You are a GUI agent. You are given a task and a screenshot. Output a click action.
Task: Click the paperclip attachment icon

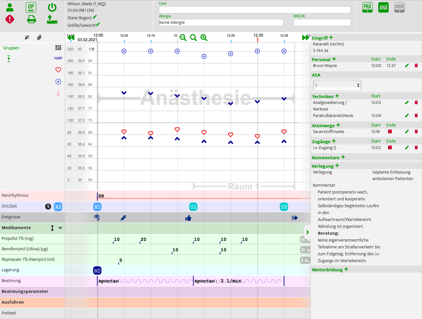click(x=39, y=38)
